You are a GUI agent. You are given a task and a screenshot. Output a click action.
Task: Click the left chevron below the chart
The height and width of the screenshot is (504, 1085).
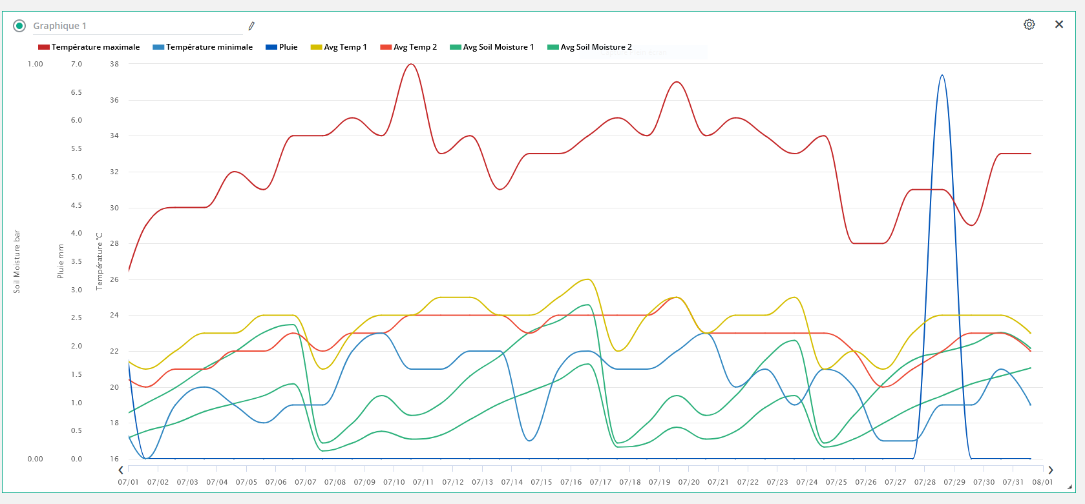click(x=121, y=470)
